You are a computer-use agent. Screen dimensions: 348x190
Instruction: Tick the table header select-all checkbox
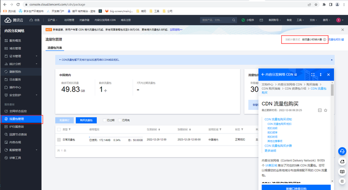point(59,130)
